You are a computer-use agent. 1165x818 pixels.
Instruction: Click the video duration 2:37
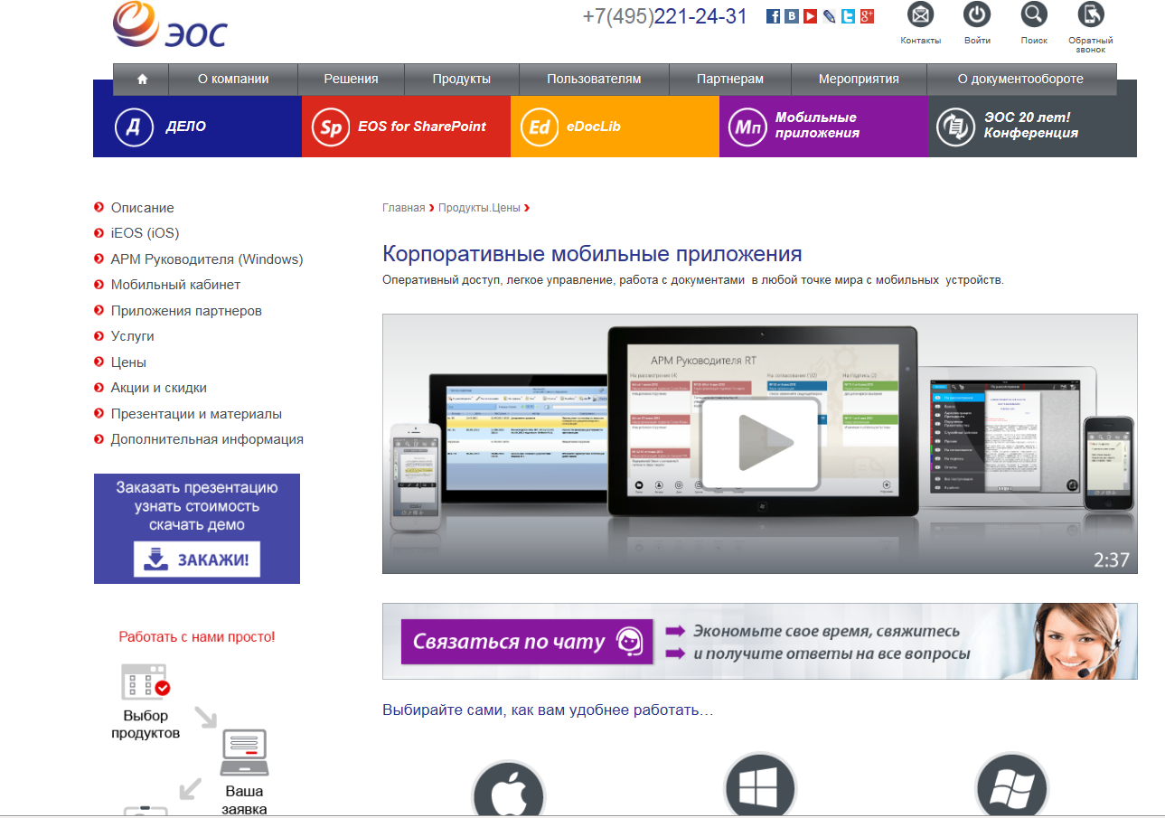1112,559
